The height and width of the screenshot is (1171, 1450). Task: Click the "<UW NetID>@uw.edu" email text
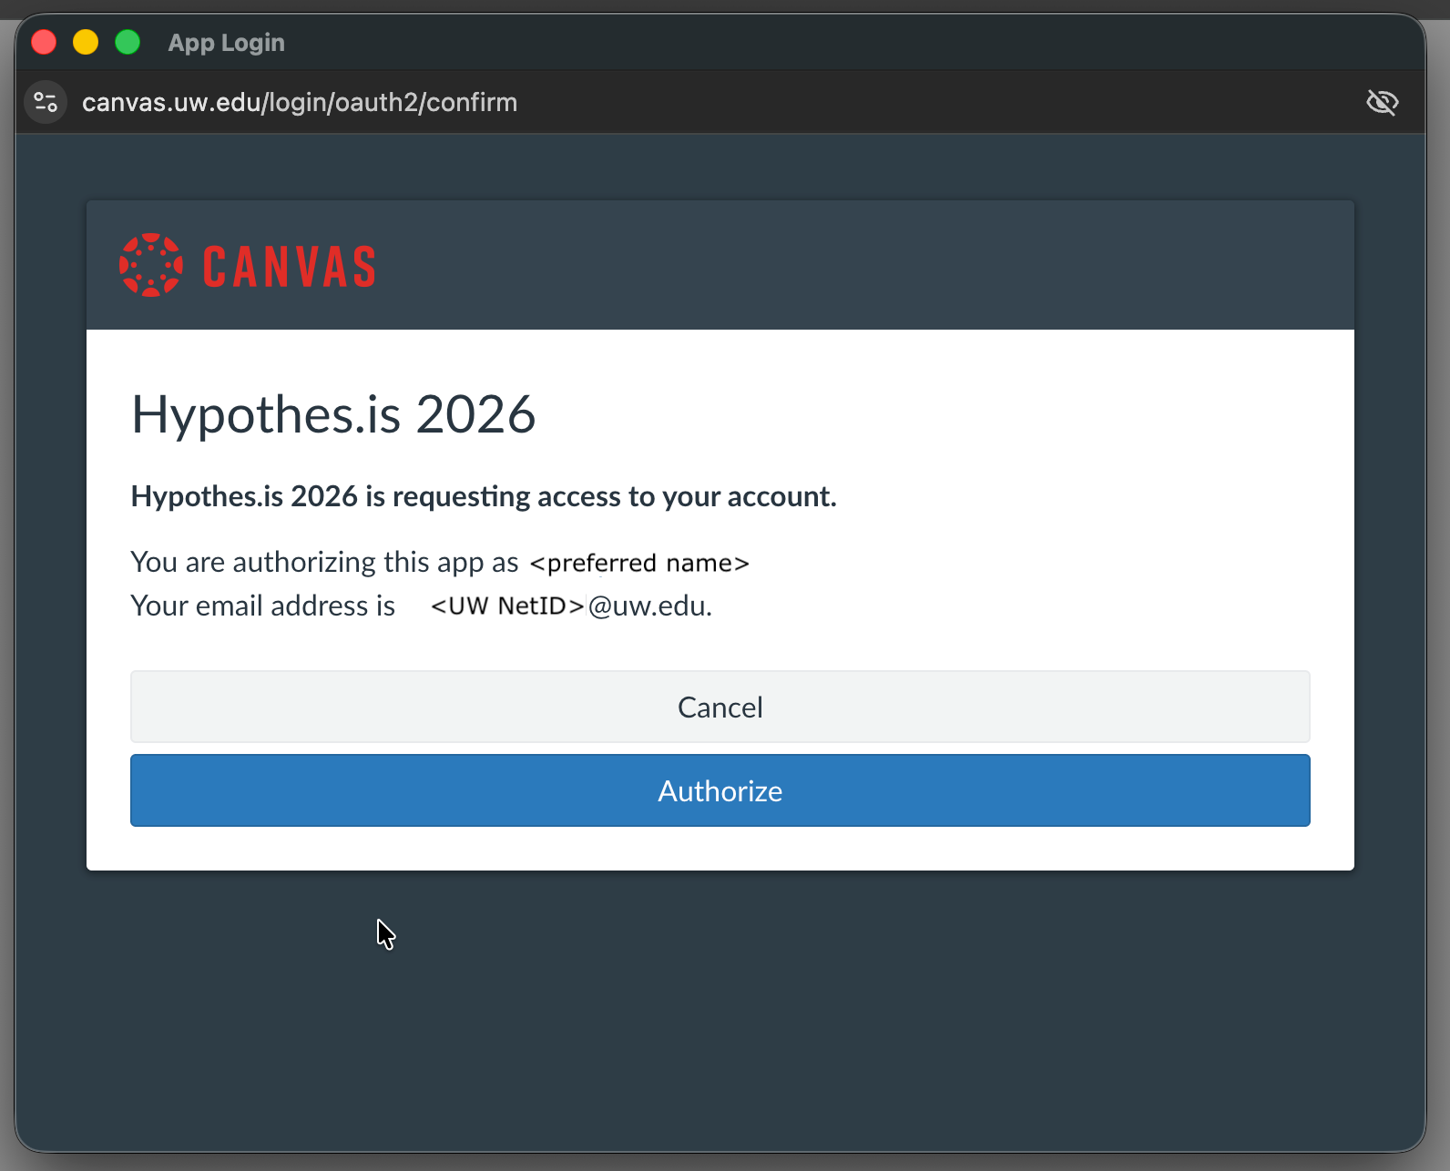571,606
